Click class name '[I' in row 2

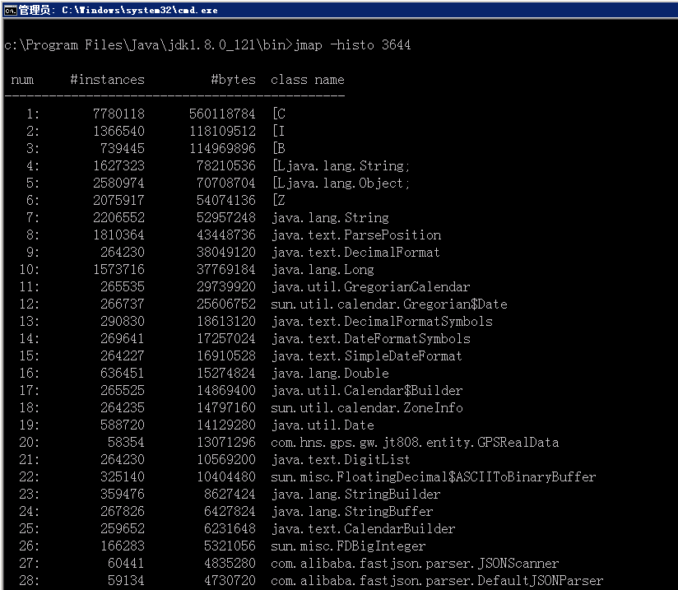[278, 131]
